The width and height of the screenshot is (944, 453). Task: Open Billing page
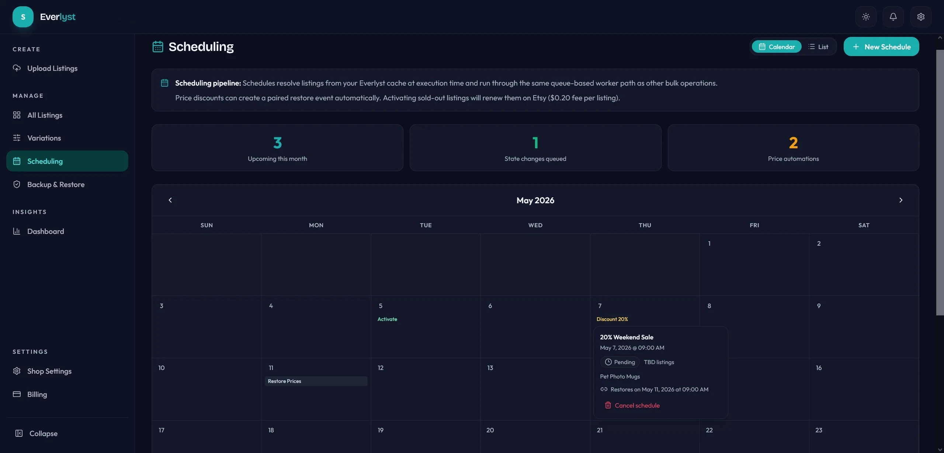[67, 394]
